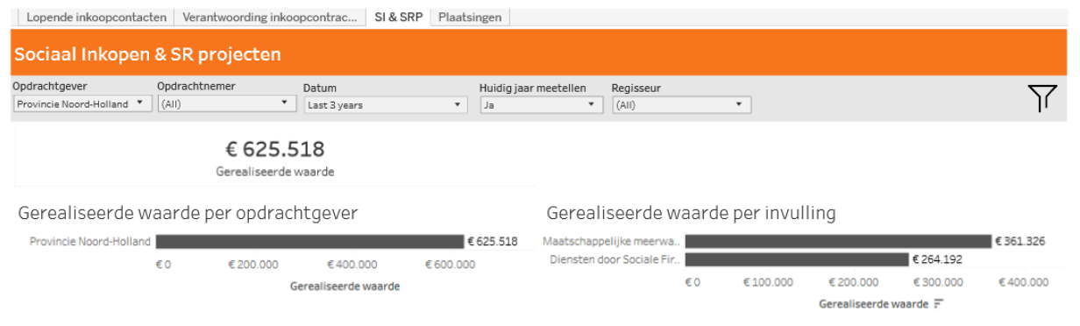Click Gerealiseerde waarde per invulling title
The image size is (1080, 326).
click(x=691, y=213)
